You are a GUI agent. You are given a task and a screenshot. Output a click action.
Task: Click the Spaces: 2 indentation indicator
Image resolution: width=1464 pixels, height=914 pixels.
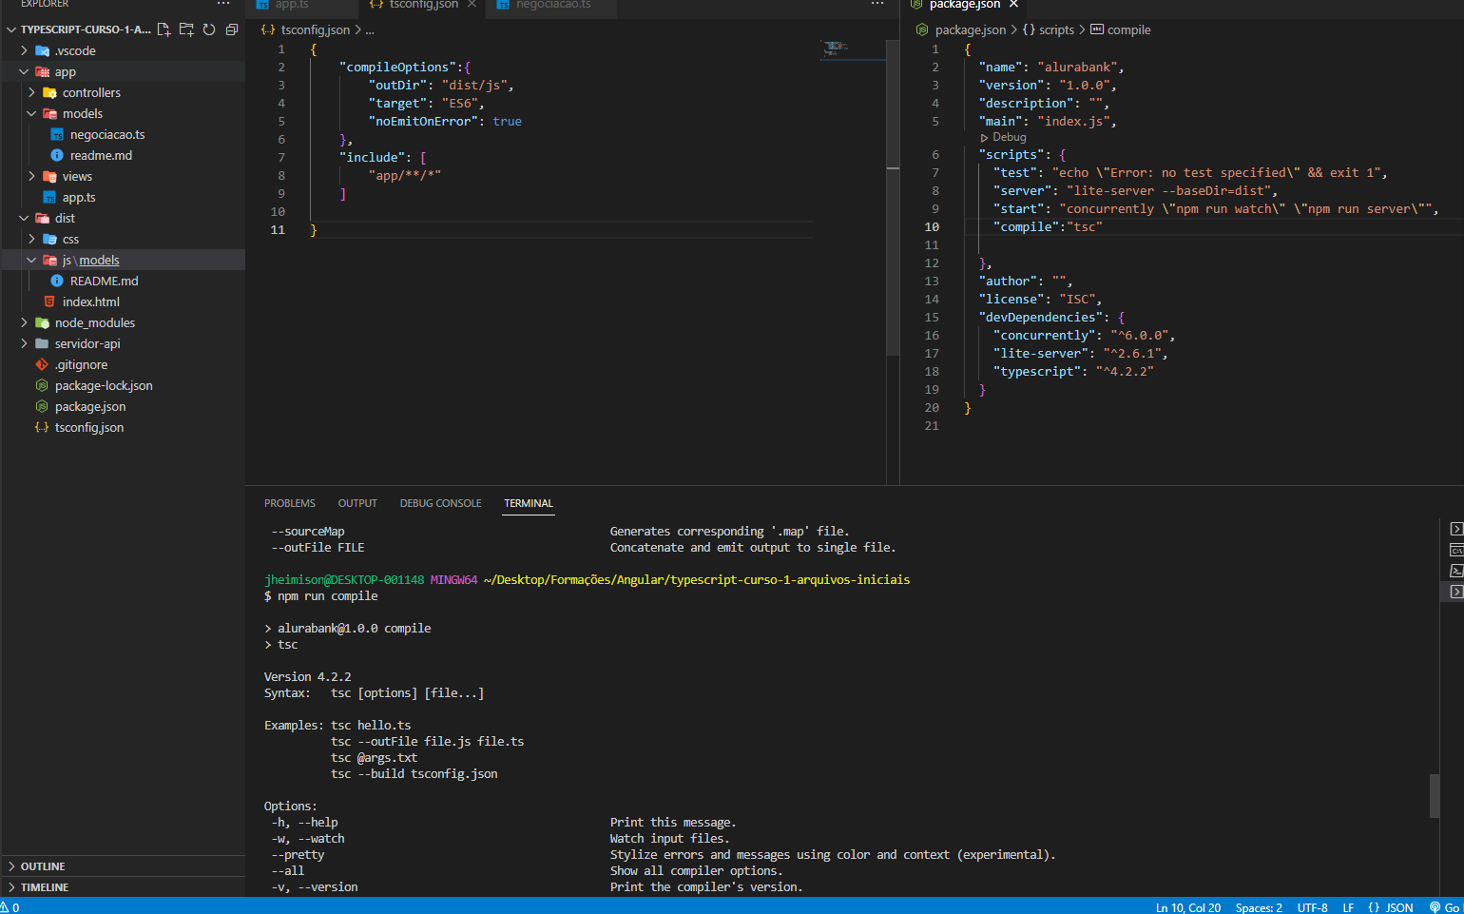tap(1259, 907)
